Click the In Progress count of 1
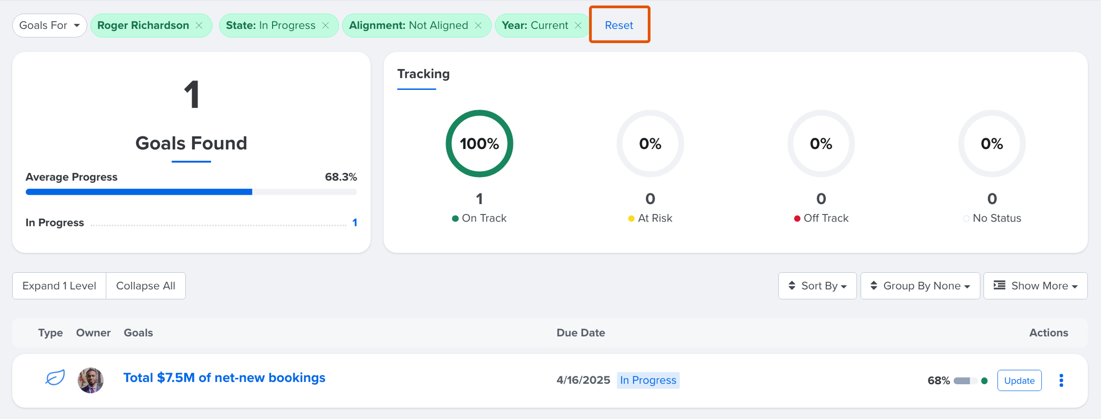Image resolution: width=1101 pixels, height=419 pixels. click(355, 223)
